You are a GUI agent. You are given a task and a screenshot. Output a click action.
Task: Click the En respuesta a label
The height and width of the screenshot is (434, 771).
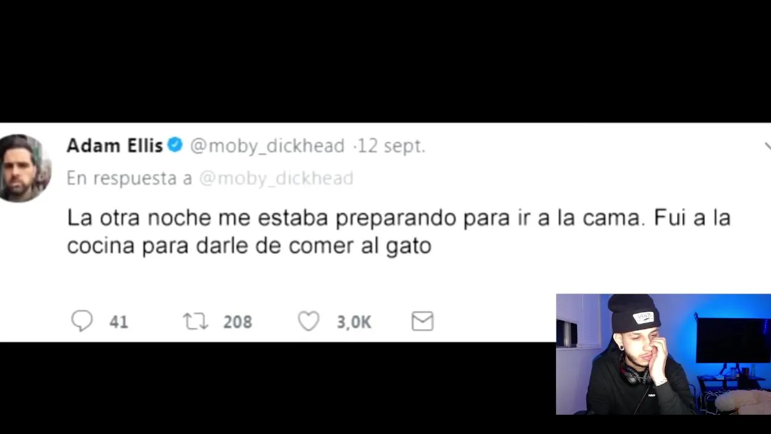pyautogui.click(x=130, y=178)
